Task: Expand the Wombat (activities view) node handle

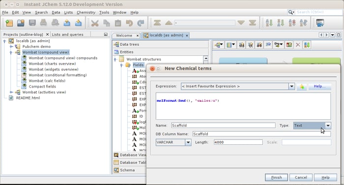Action: click(11, 92)
